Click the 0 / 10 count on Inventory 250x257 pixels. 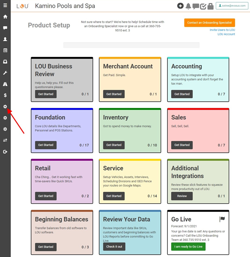152,145
